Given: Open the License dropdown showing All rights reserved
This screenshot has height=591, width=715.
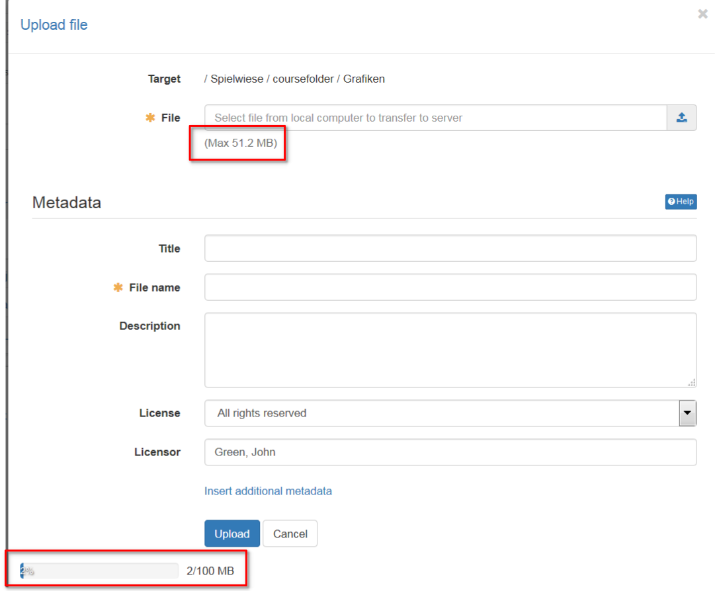Looking at the screenshot, I should (x=450, y=413).
